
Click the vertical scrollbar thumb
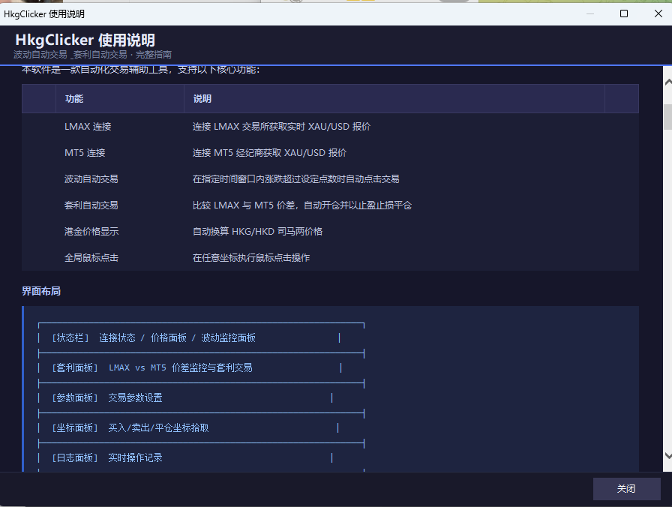(667, 116)
